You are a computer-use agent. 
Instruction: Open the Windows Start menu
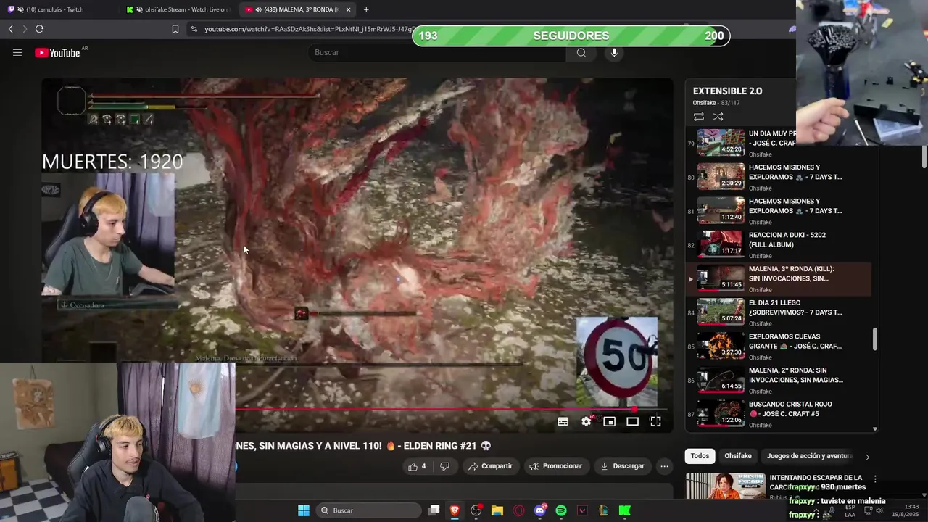(x=304, y=510)
